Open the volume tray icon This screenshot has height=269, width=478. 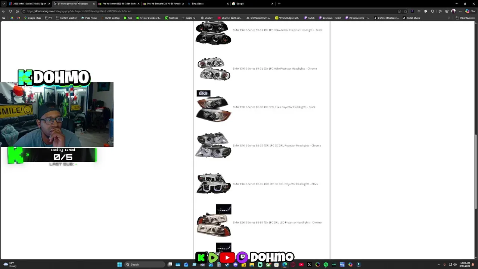point(455,265)
